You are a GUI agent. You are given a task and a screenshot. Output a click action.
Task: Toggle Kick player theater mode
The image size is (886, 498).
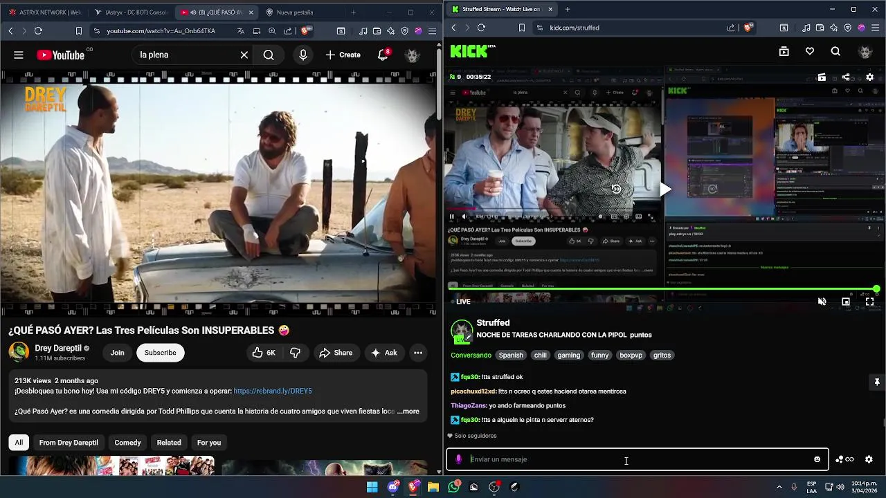click(x=846, y=302)
